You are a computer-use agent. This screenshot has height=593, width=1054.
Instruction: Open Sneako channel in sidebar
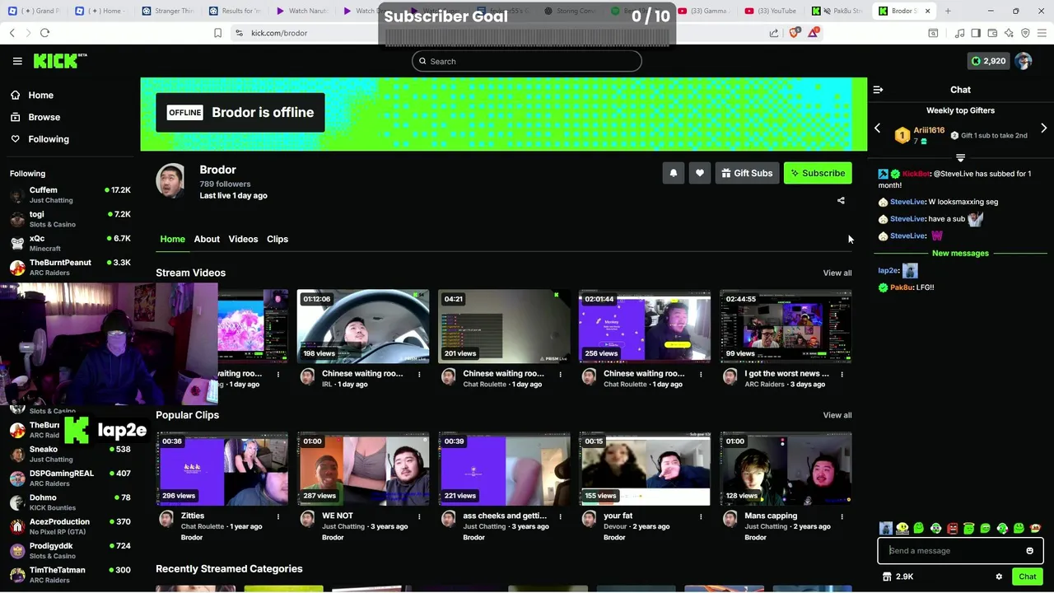pos(70,454)
